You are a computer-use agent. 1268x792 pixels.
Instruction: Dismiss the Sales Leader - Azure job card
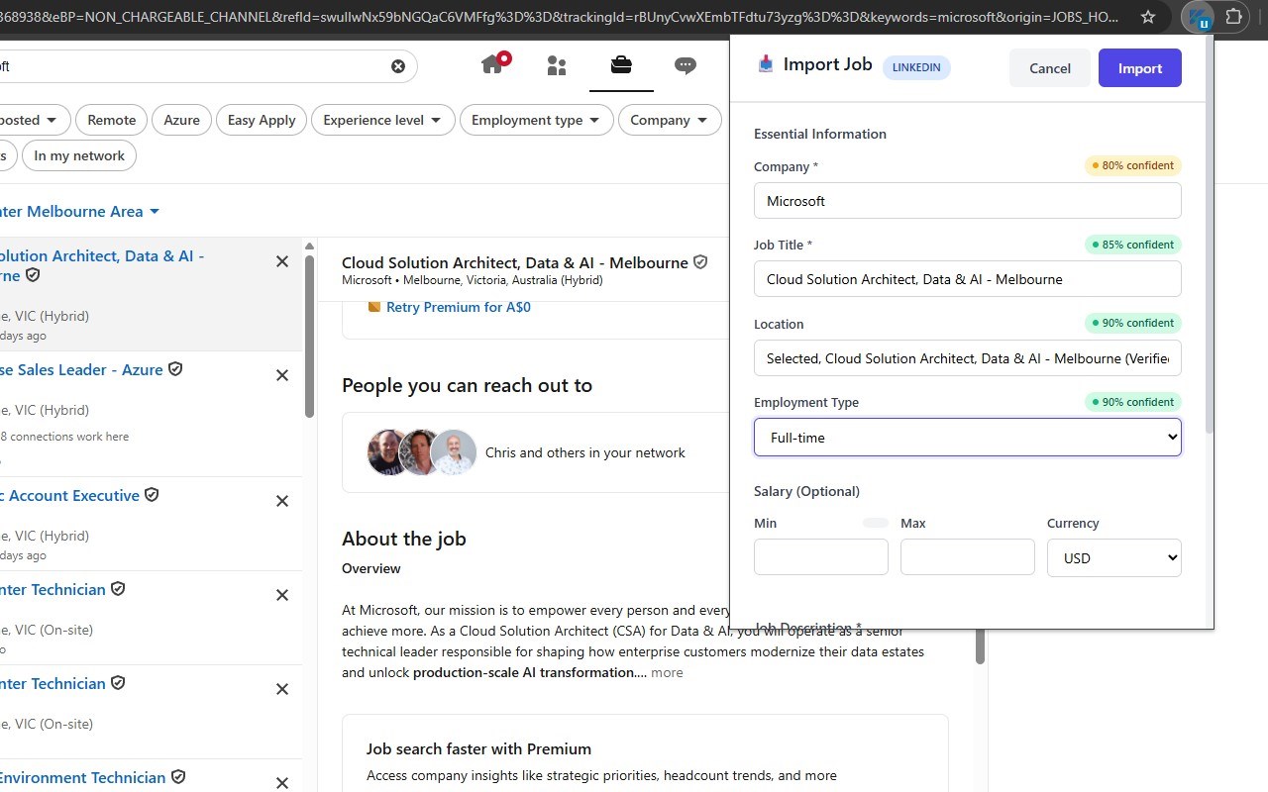pyautogui.click(x=282, y=375)
